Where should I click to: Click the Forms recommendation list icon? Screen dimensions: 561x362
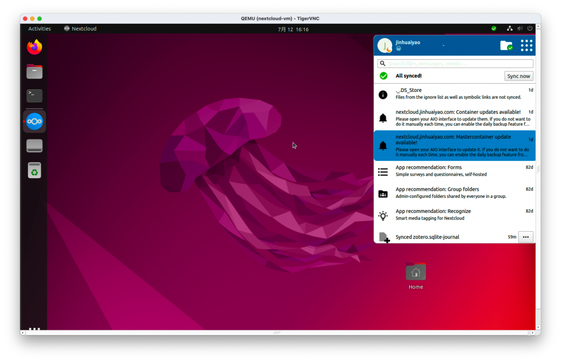(x=383, y=172)
